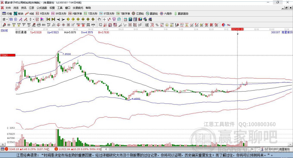Click the infinity symbol tool icon
Viewport: 293px width, 158px height.
coord(229,25)
